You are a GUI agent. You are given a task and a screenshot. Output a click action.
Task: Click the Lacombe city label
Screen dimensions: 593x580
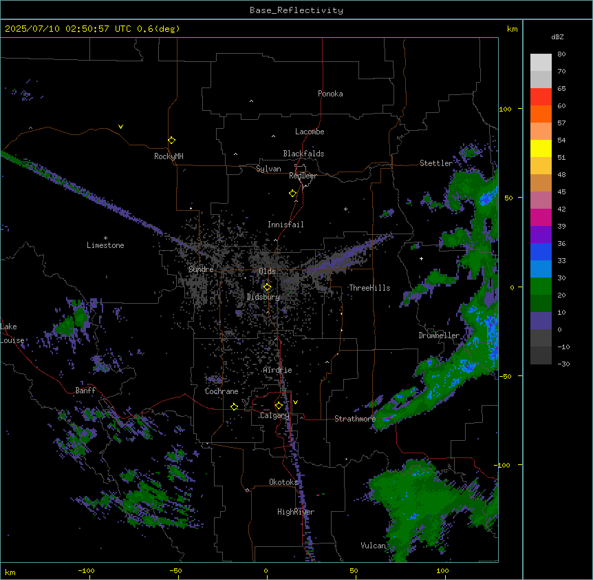tap(310, 132)
